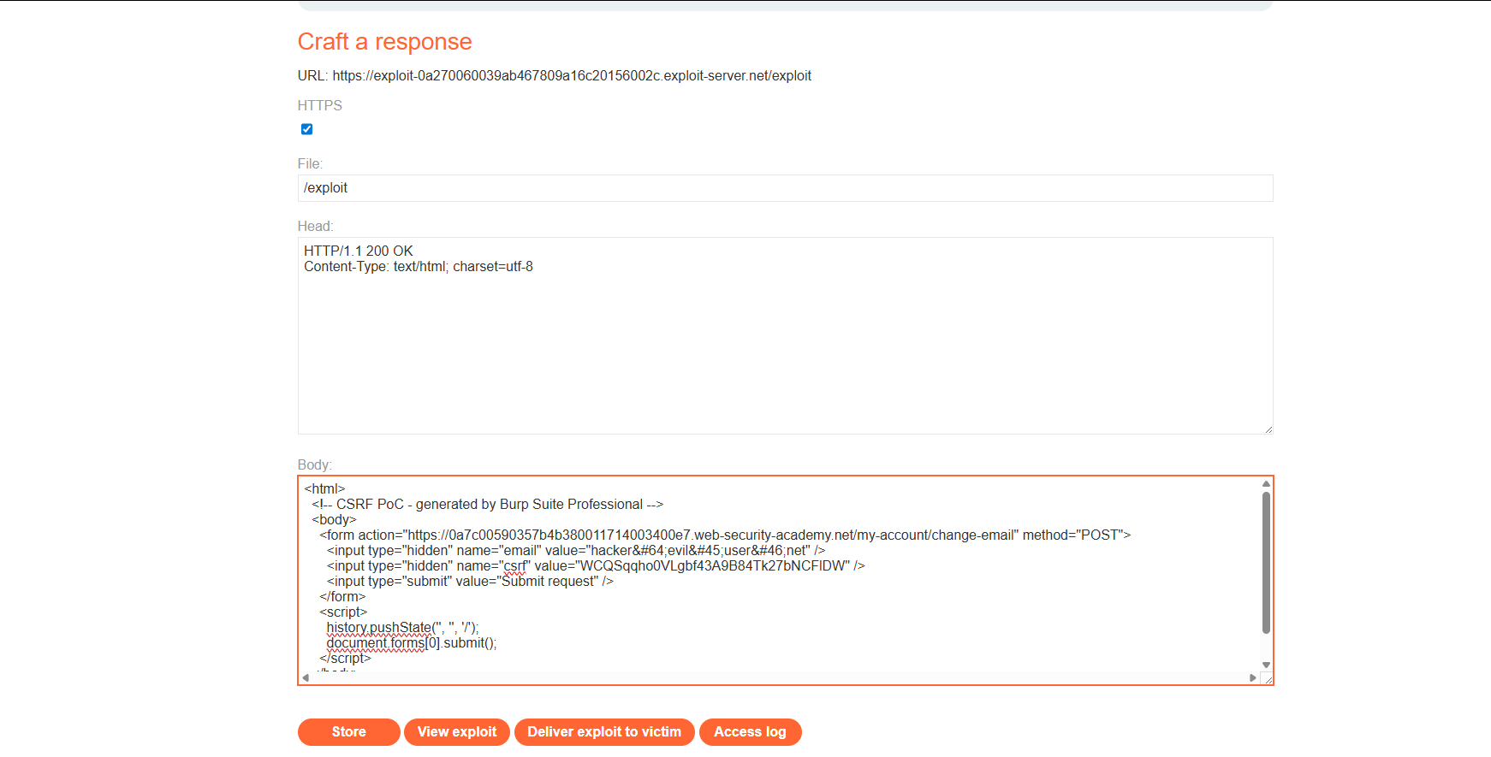Toggle the HTTPS checkbox
This screenshot has height=757, width=1491.
306,129
